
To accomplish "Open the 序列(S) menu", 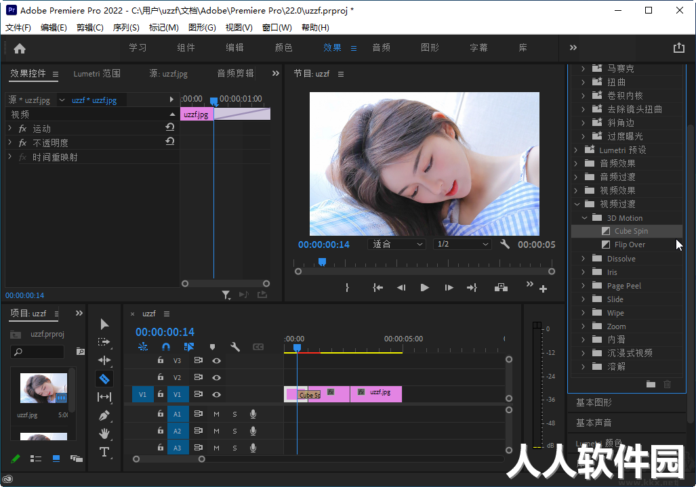I will tap(126, 28).
